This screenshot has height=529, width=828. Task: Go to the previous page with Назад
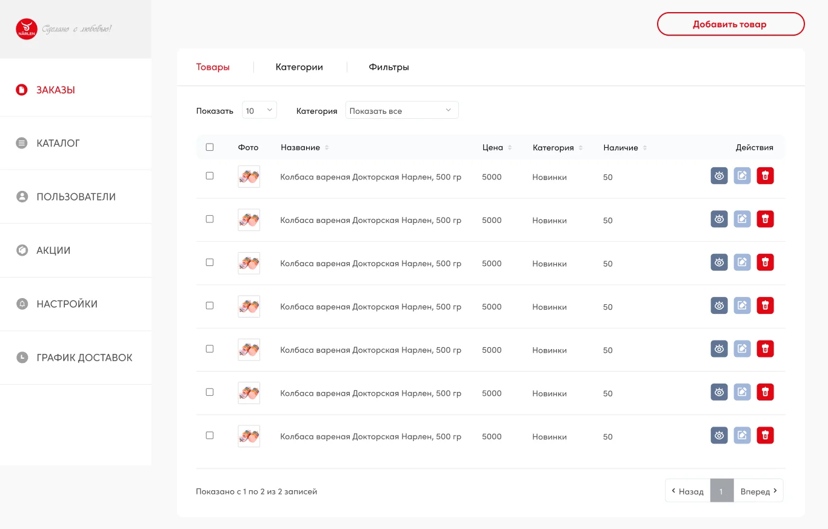click(x=688, y=491)
